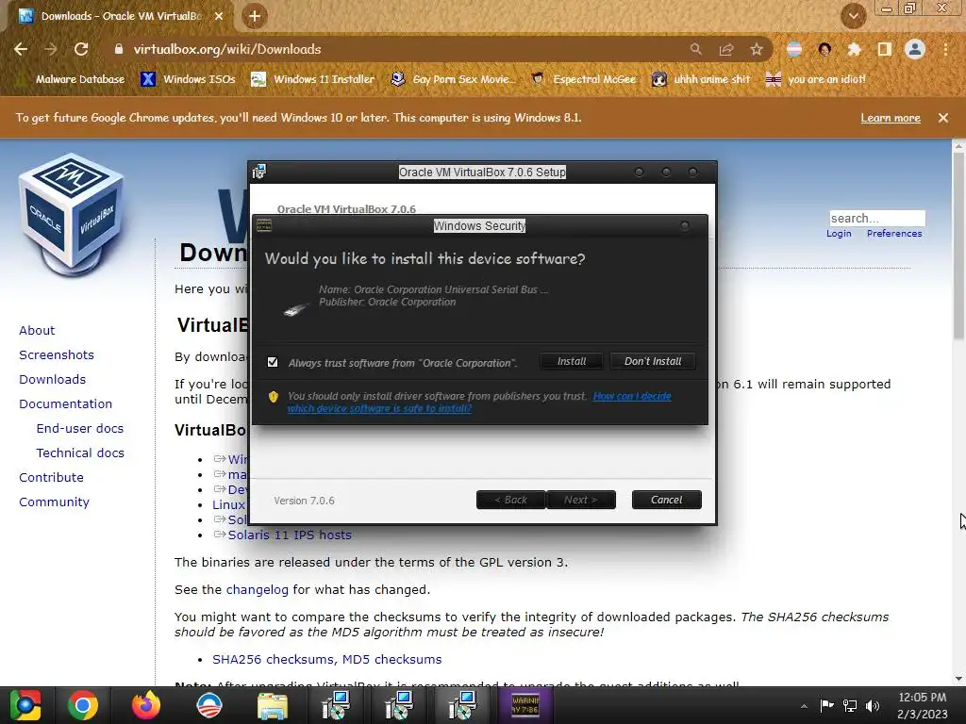The height and width of the screenshot is (724, 966).
Task: Click the Login link
Action: pyautogui.click(x=839, y=234)
